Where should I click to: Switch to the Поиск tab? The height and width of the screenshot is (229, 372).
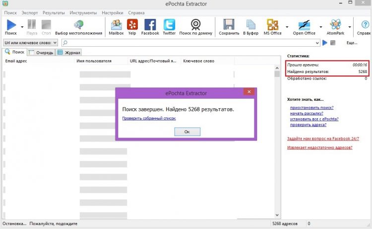(15, 52)
